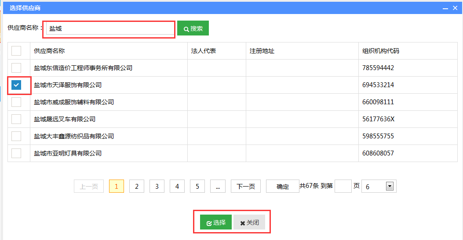Click the 法人代表 column header
This screenshot has height=240, width=463.
pos(204,51)
